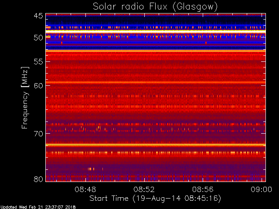Screen dimensions: 279x209
Task: Select the 60 frequency tick label
Action: click(38, 85)
